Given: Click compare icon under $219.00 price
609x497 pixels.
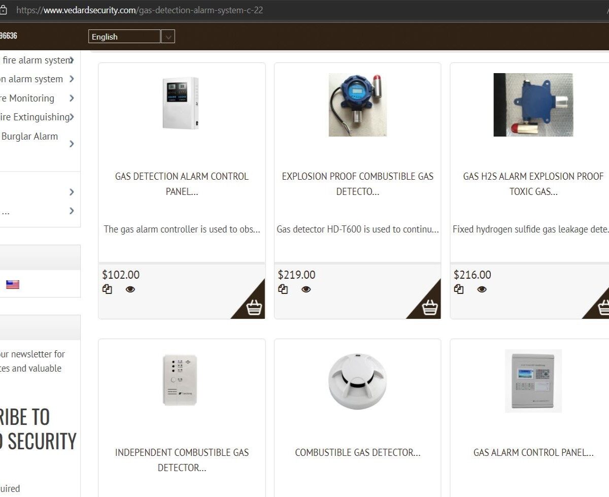Looking at the screenshot, I should 283,289.
